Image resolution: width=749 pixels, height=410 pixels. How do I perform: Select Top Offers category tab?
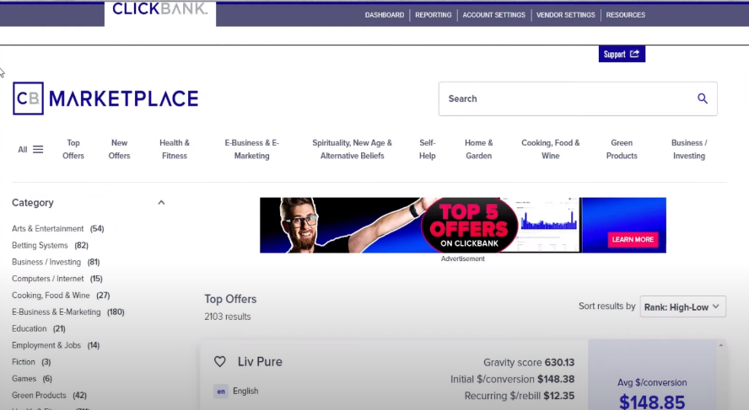click(x=73, y=149)
